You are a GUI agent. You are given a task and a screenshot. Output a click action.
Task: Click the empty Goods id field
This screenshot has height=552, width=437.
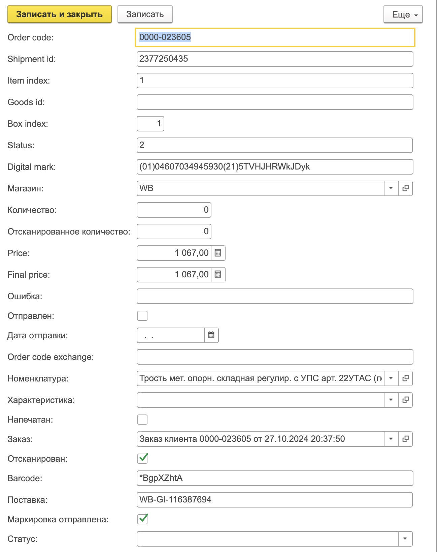[x=275, y=102]
